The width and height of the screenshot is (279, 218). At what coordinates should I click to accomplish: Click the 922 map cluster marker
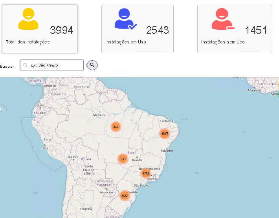click(125, 196)
